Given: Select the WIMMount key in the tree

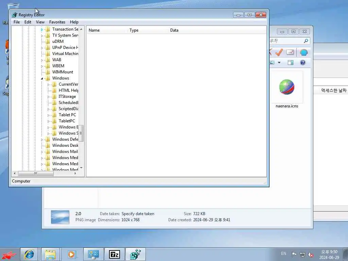Looking at the screenshot, I should click(x=63, y=72).
